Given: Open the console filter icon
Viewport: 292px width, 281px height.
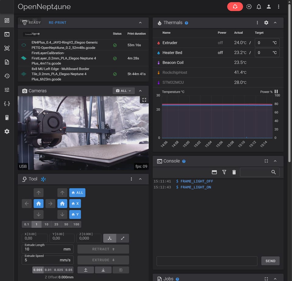Looking at the screenshot, I should click(x=224, y=172).
